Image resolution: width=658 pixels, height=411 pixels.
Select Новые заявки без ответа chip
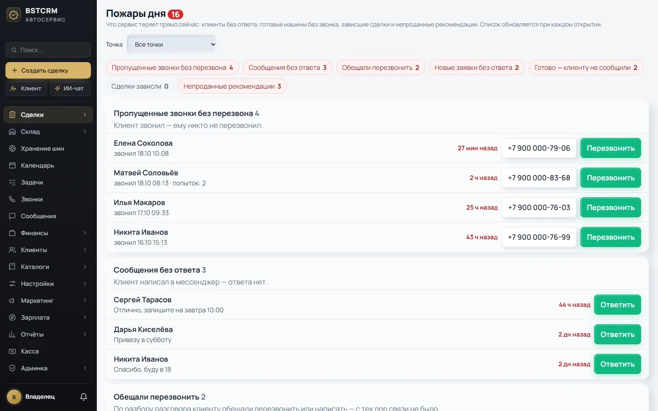[477, 68]
